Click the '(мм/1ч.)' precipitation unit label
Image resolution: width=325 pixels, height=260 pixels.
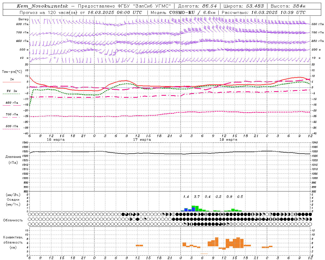(x=13, y=204)
